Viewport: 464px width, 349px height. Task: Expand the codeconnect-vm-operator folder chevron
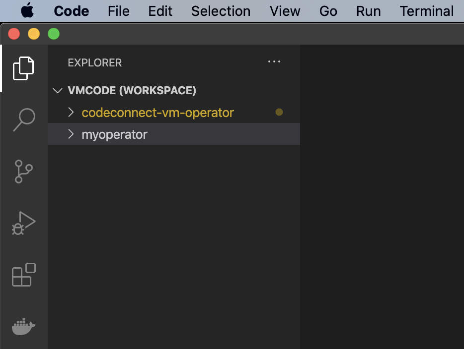coord(71,112)
